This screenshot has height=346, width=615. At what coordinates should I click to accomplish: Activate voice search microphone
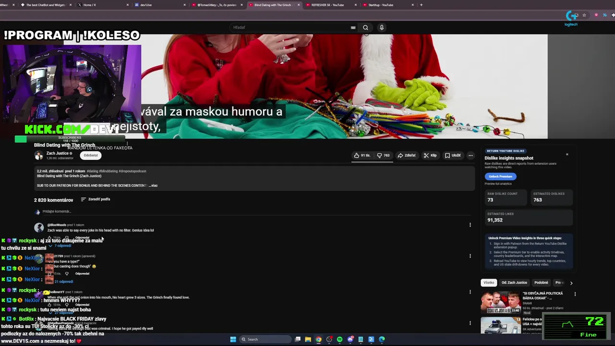[382, 28]
